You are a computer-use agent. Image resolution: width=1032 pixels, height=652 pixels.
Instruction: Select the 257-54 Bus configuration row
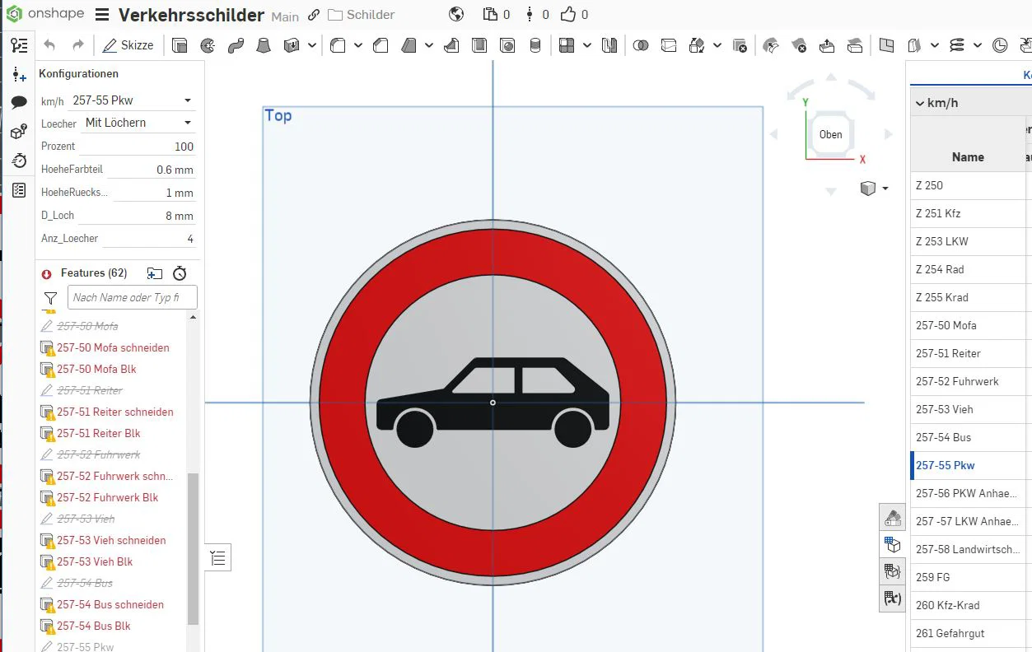943,437
